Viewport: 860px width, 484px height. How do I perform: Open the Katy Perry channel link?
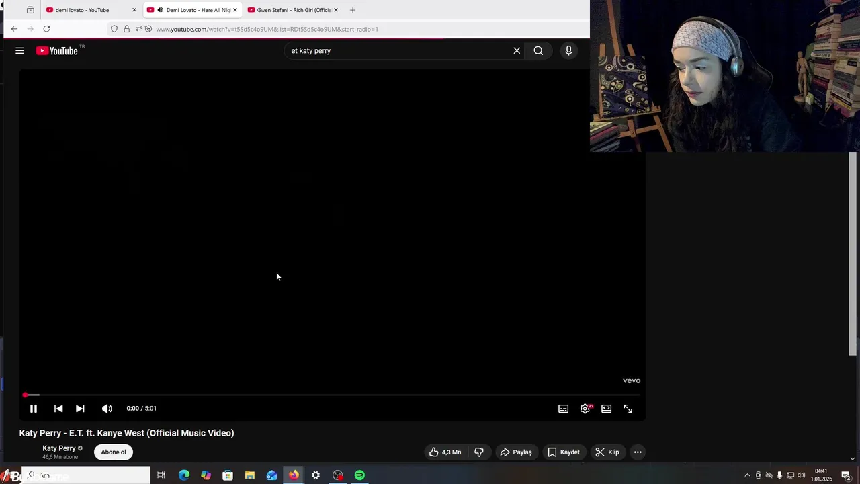click(x=59, y=448)
